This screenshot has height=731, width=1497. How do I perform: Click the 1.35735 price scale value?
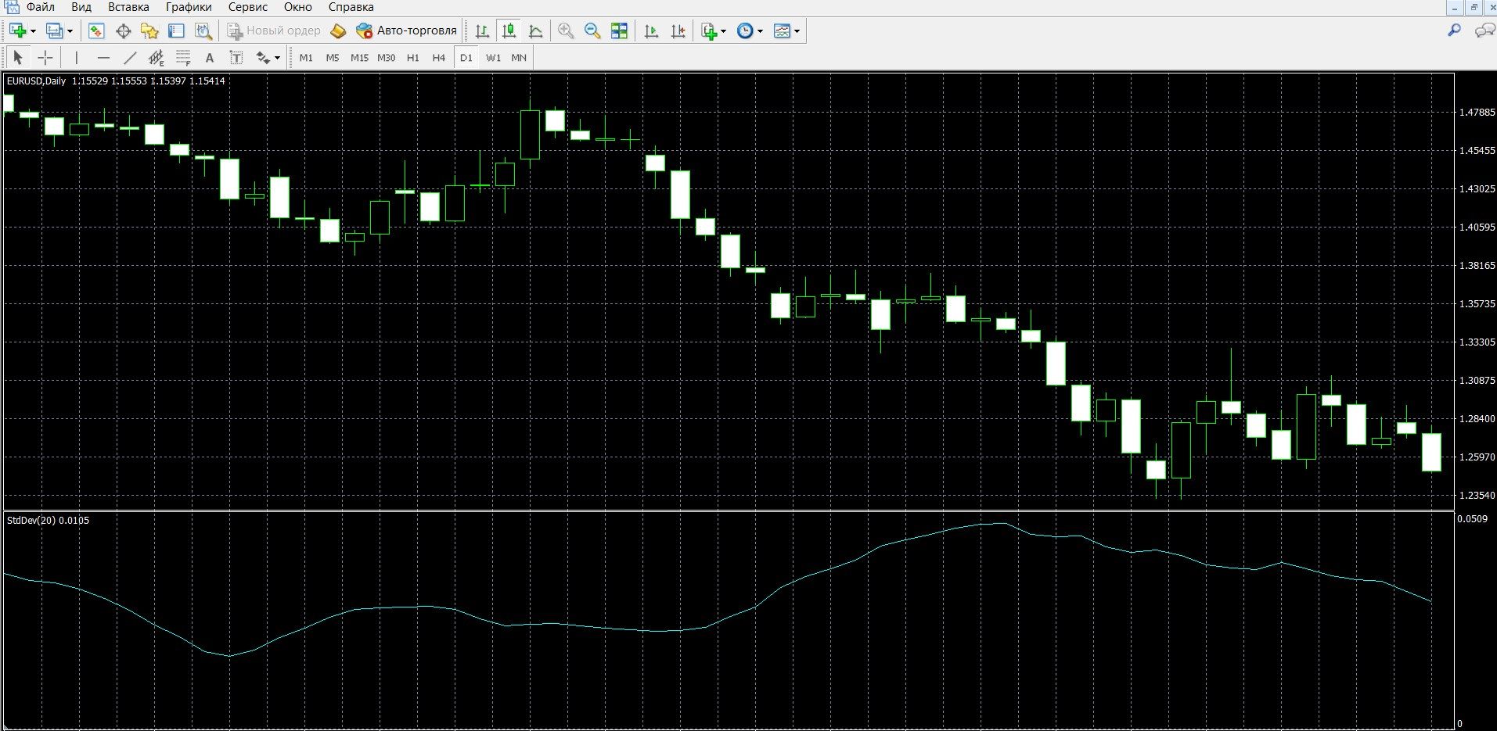pyautogui.click(x=1477, y=303)
